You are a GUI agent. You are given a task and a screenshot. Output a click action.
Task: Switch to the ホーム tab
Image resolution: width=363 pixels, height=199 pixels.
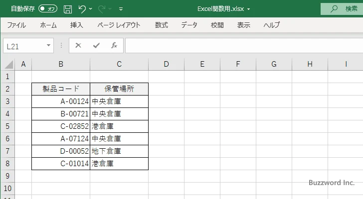[48, 25]
